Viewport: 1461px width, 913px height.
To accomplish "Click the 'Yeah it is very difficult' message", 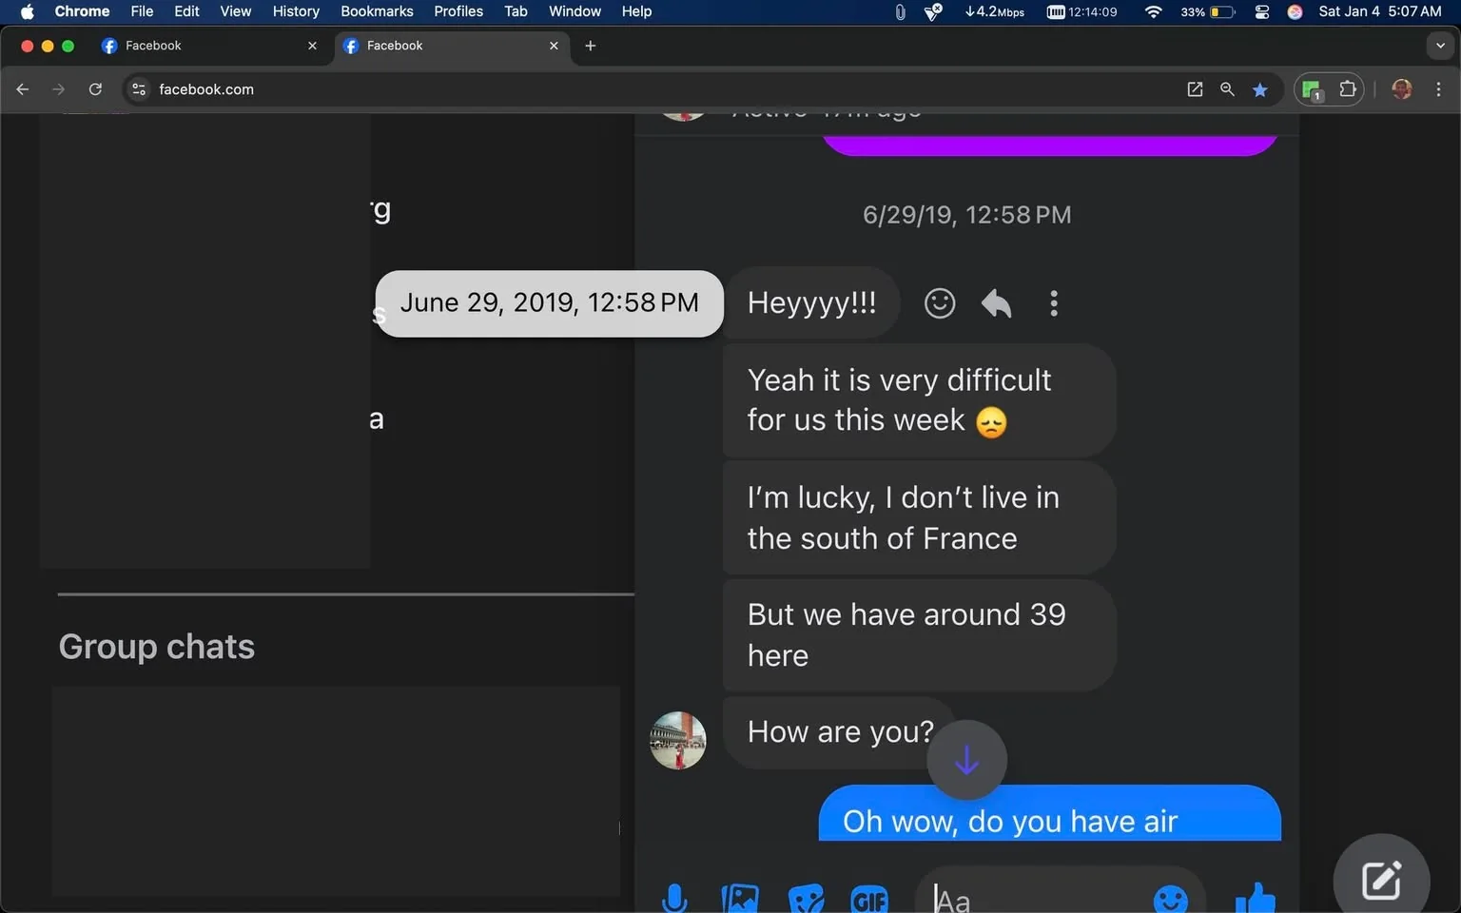I will 919,400.
